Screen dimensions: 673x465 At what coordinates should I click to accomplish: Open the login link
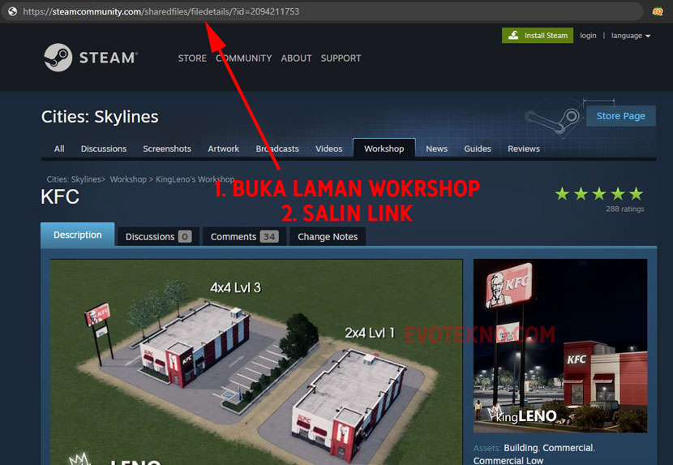[x=588, y=36]
